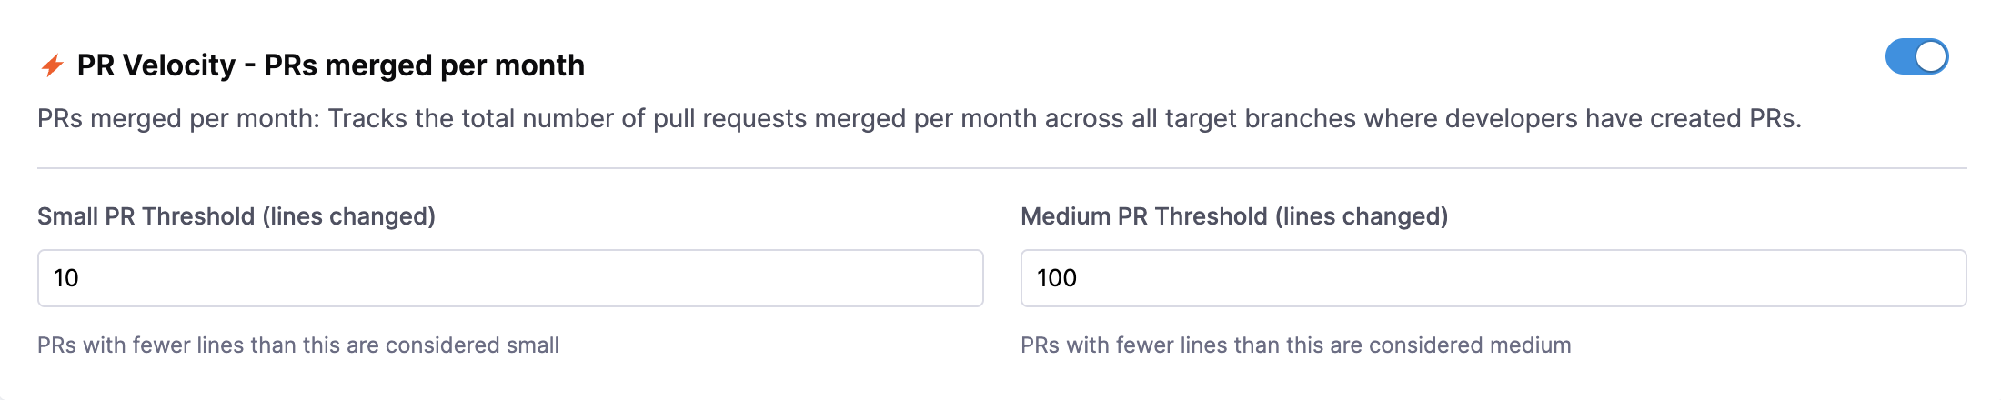Click the orange lightning bolt icon
This screenshot has width=2001, height=400.
click(52, 65)
